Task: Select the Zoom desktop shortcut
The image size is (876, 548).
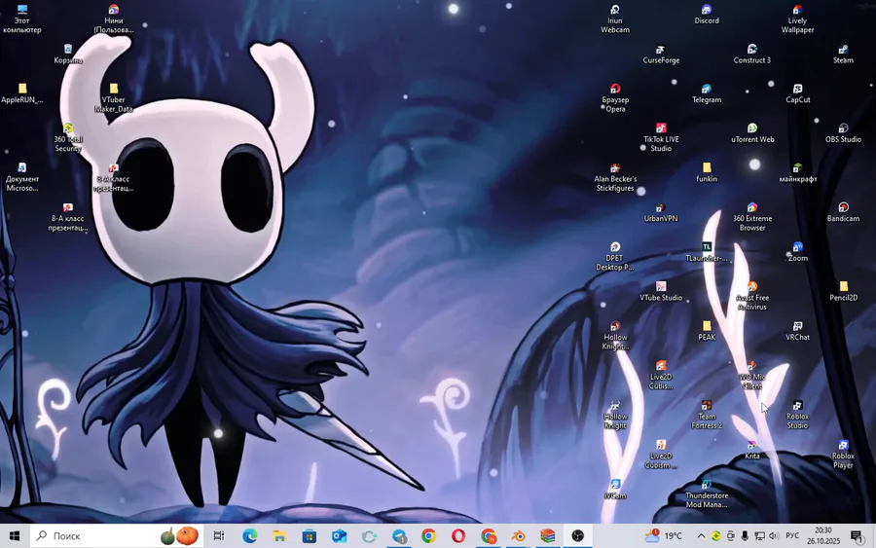Action: click(x=798, y=252)
